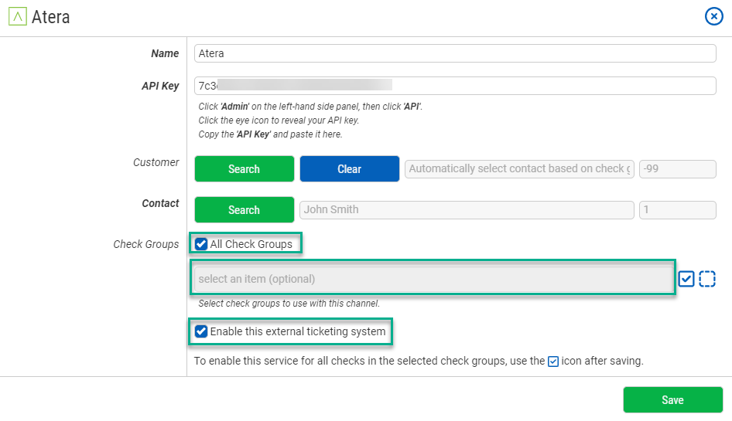
Task: Click the John Smith contact field
Action: point(467,210)
